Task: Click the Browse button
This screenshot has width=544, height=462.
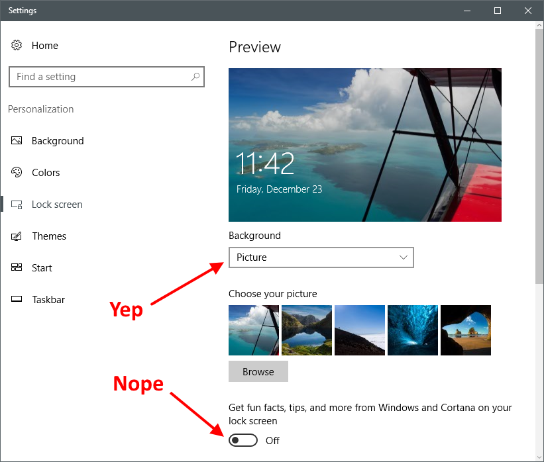Action: (258, 371)
